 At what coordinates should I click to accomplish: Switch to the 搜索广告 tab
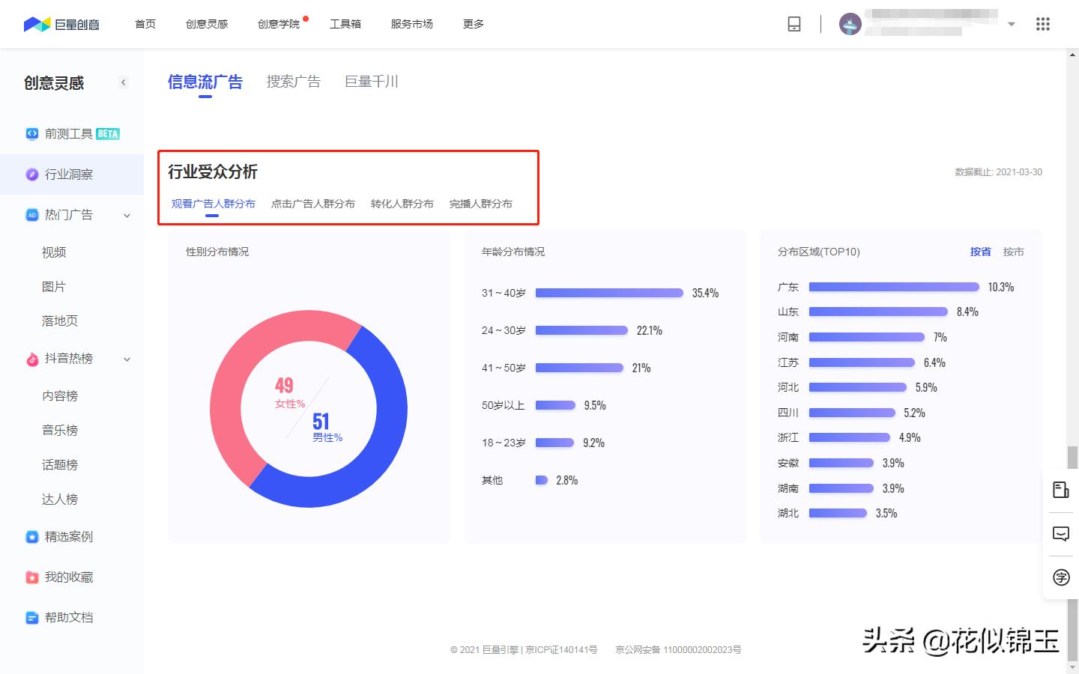293,81
